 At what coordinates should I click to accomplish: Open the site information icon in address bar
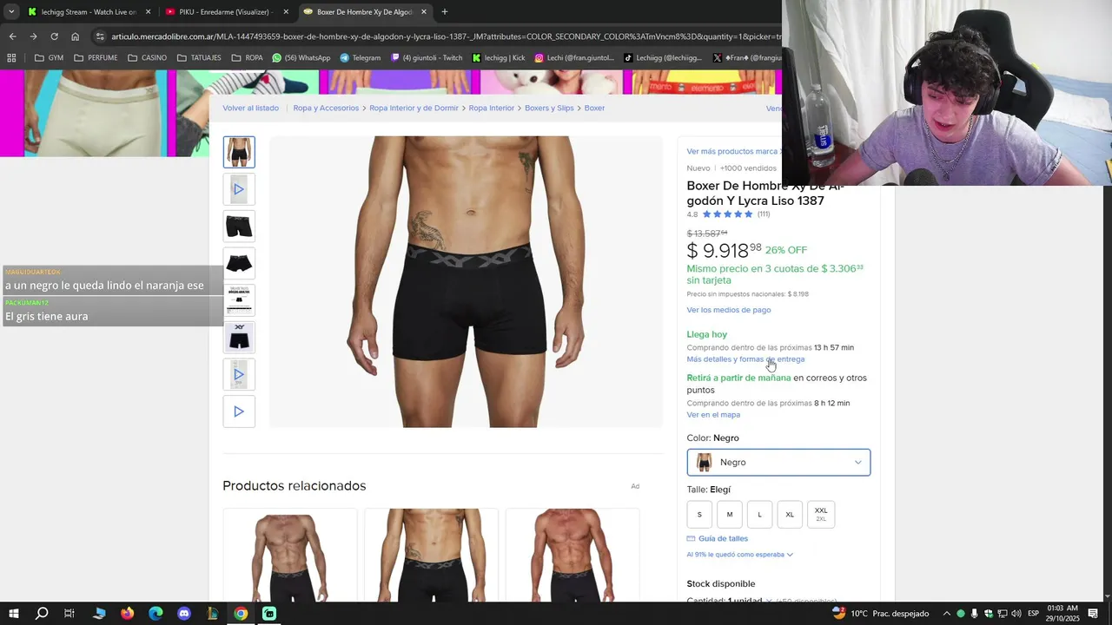tap(100, 36)
